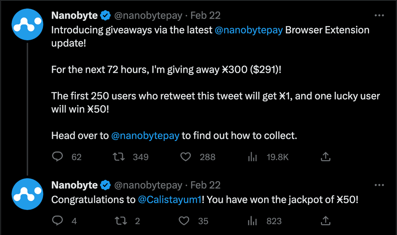Screen dimensions: 397x235
Task: Open @nanobytepay handle on the second tweet header
Action: pos(148,185)
